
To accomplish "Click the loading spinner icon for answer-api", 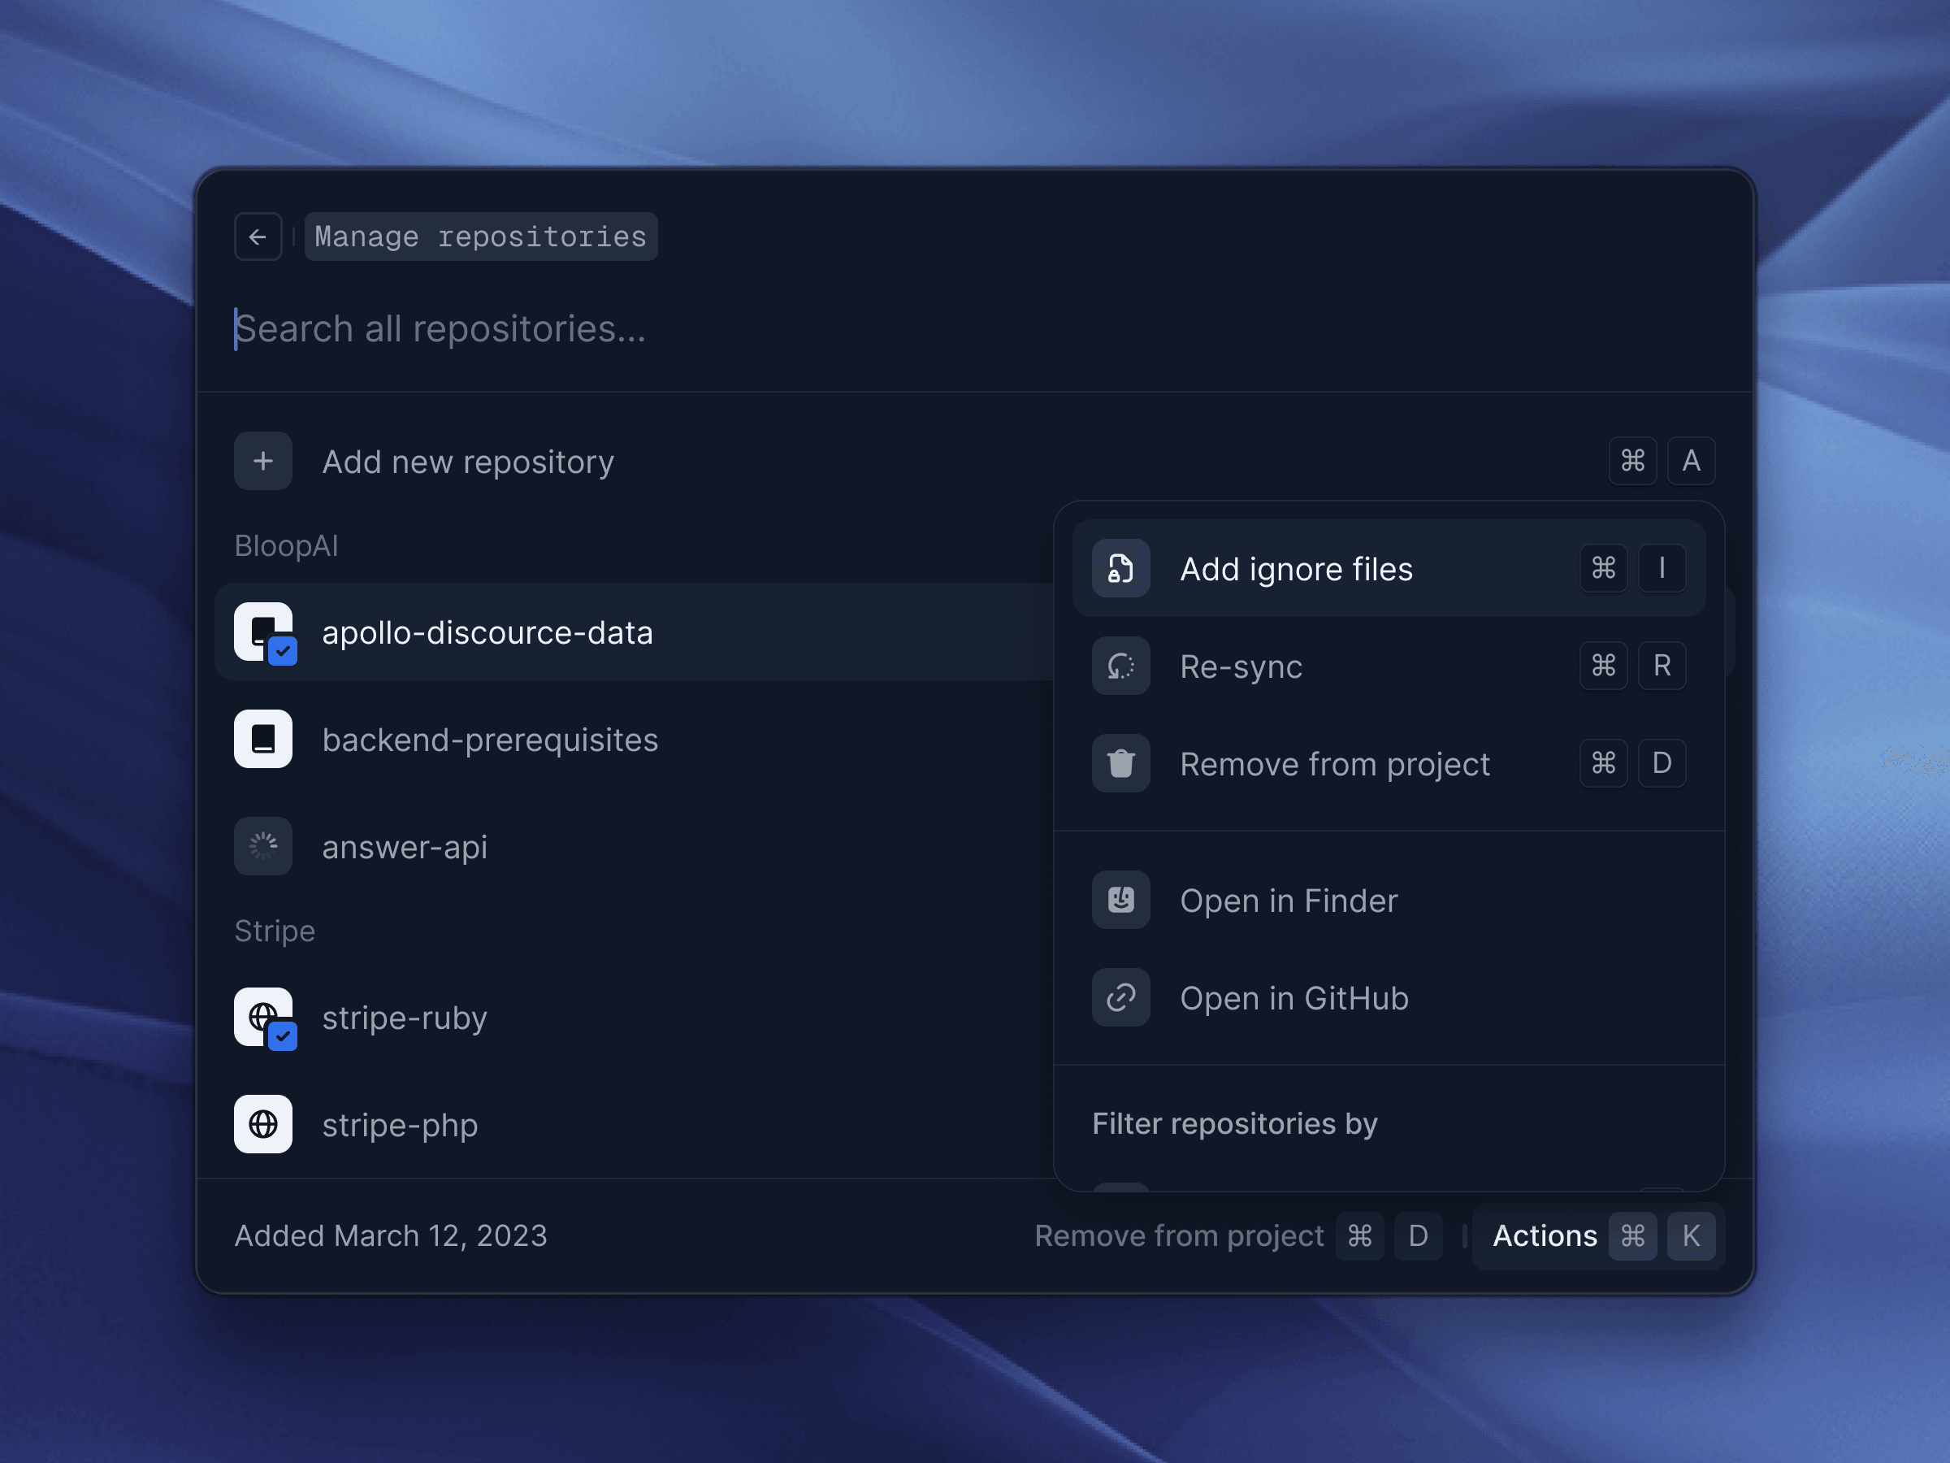I will [x=262, y=847].
